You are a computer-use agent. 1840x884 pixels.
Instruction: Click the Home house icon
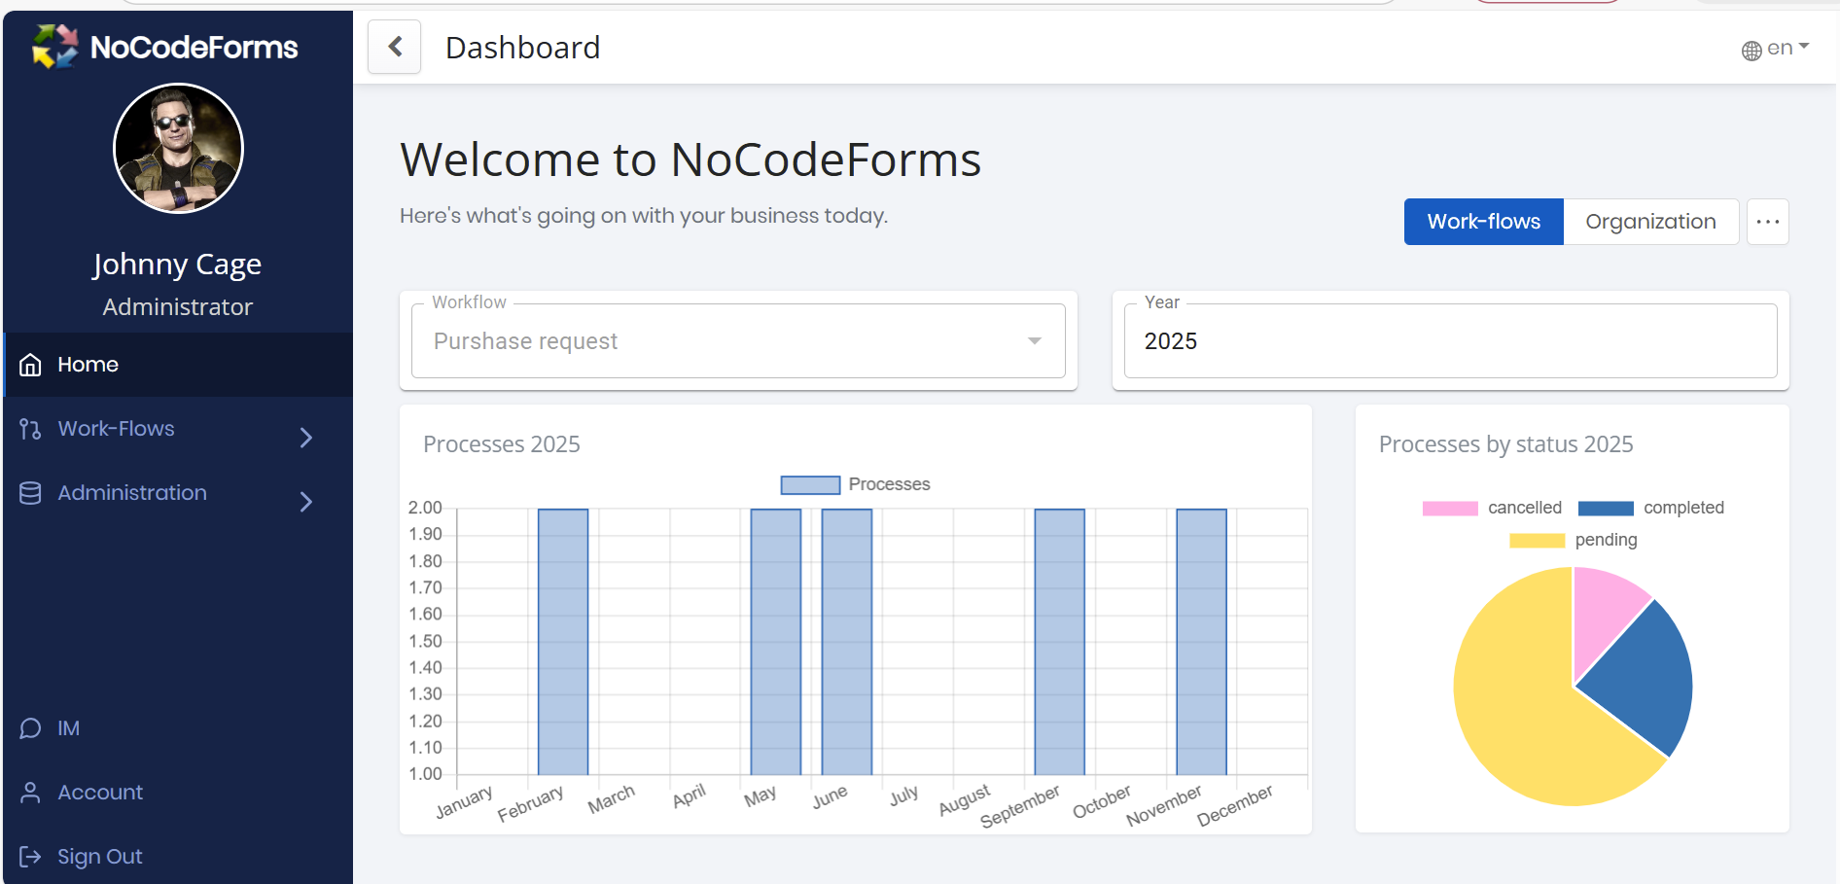[30, 365]
